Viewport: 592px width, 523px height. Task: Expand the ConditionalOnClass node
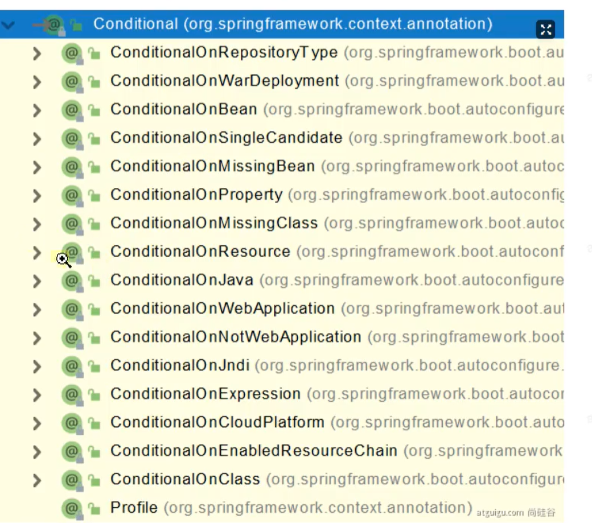tap(36, 480)
